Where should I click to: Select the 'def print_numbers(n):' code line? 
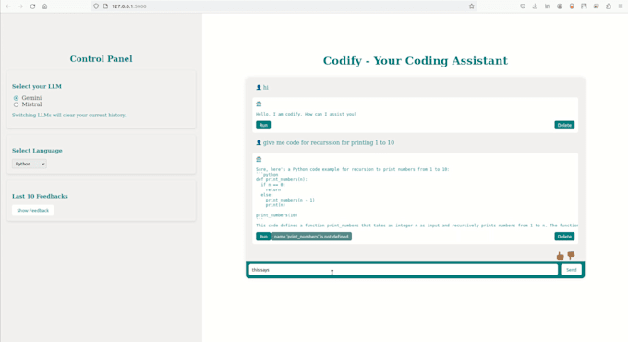pyautogui.click(x=282, y=179)
